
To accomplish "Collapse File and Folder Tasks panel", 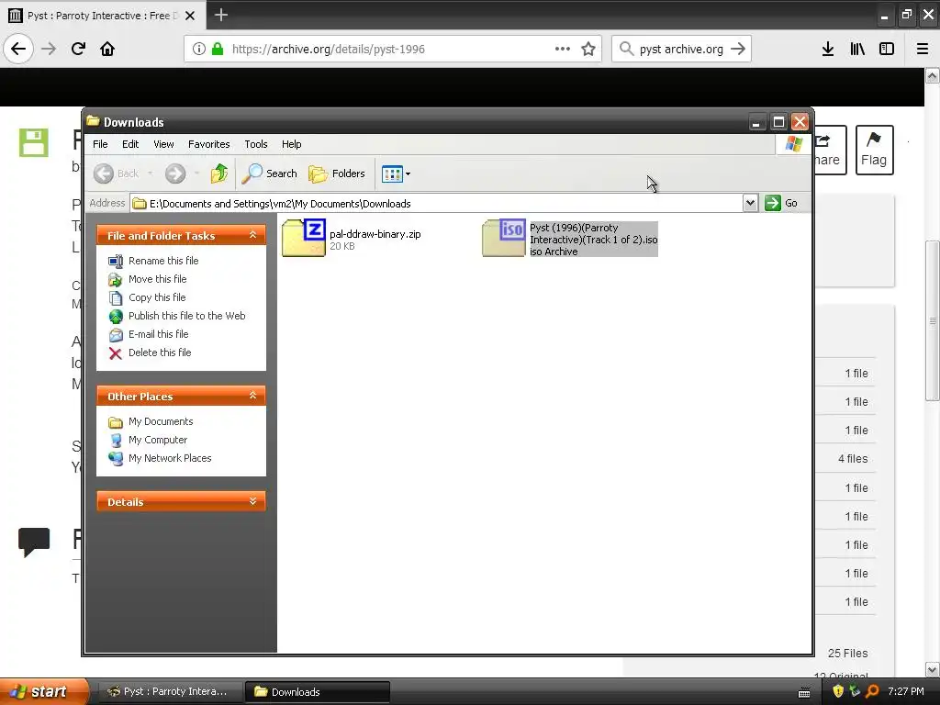I will (x=253, y=235).
